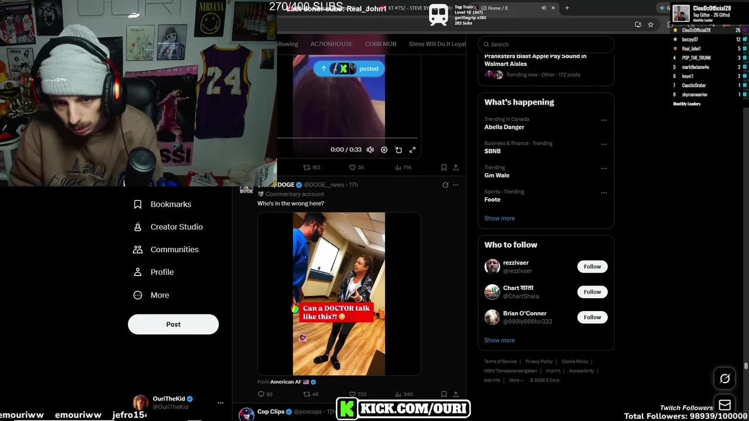Repost the post with 163 reposts
Screen dimensions: 749x421
click(311, 167)
